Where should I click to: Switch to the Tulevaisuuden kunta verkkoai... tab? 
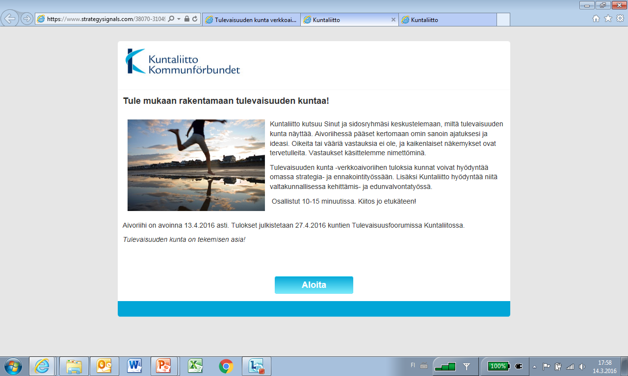coord(251,20)
